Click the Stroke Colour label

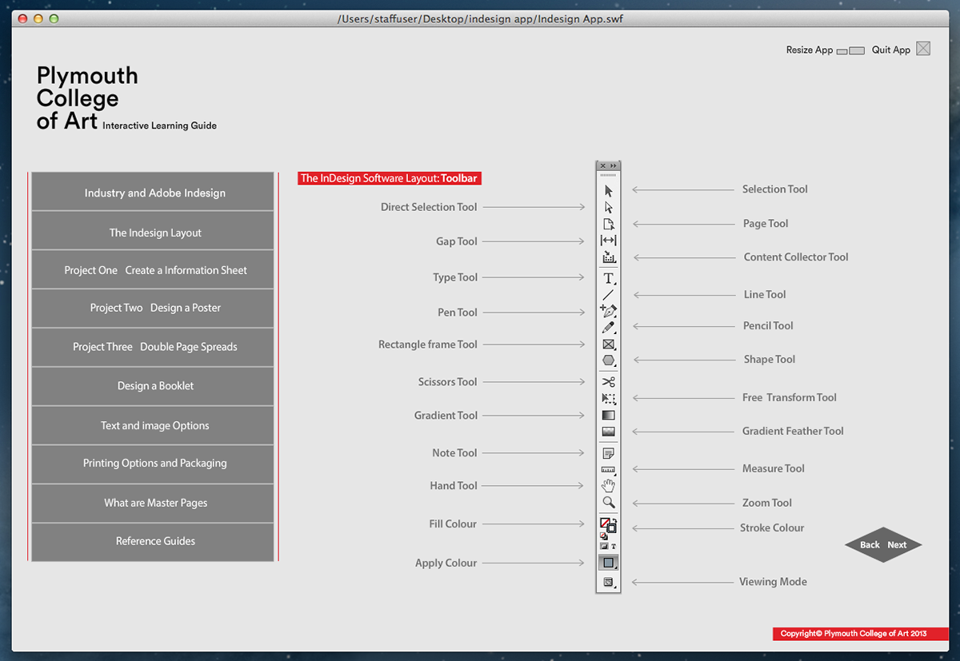coord(772,528)
